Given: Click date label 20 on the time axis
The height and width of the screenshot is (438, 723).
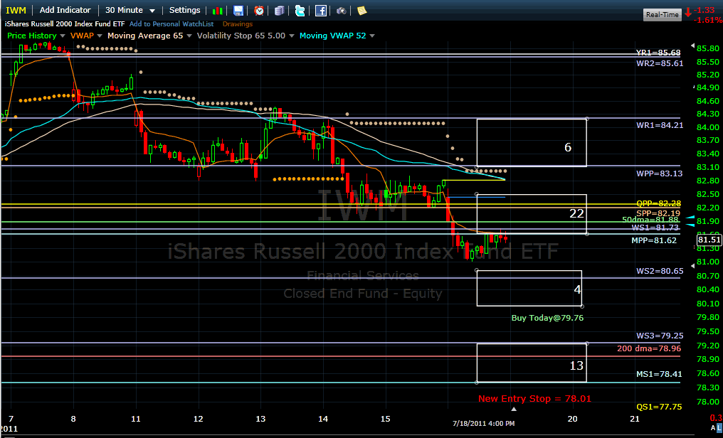Looking at the screenshot, I should [x=572, y=419].
